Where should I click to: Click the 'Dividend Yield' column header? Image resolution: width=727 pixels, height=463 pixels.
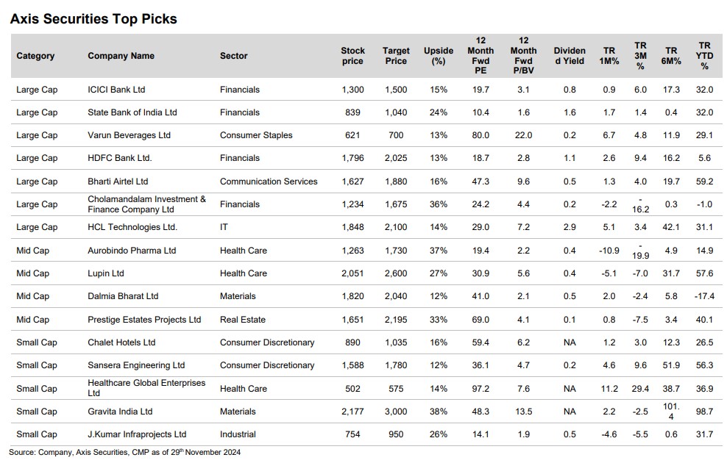569,56
